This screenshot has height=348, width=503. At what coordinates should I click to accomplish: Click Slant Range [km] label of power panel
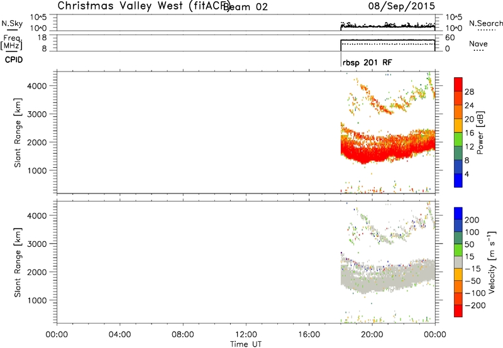pyautogui.click(x=18, y=133)
